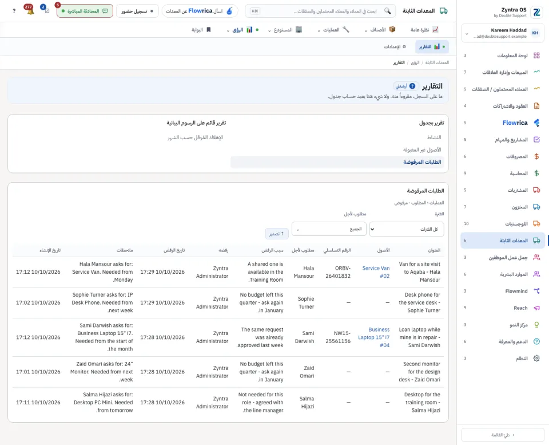Select the الإعدادات sub-tab
Screen dimensions: 549x445
click(395, 46)
